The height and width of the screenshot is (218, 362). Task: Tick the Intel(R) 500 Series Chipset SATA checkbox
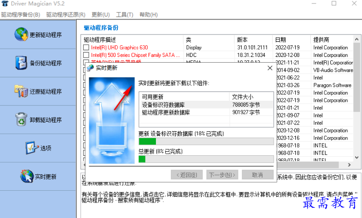(x=86, y=55)
